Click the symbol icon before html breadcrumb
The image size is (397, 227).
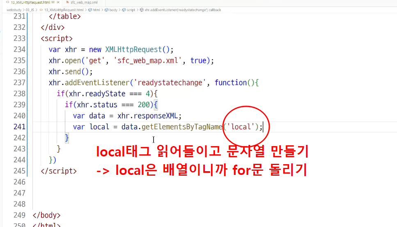[x=90, y=10]
